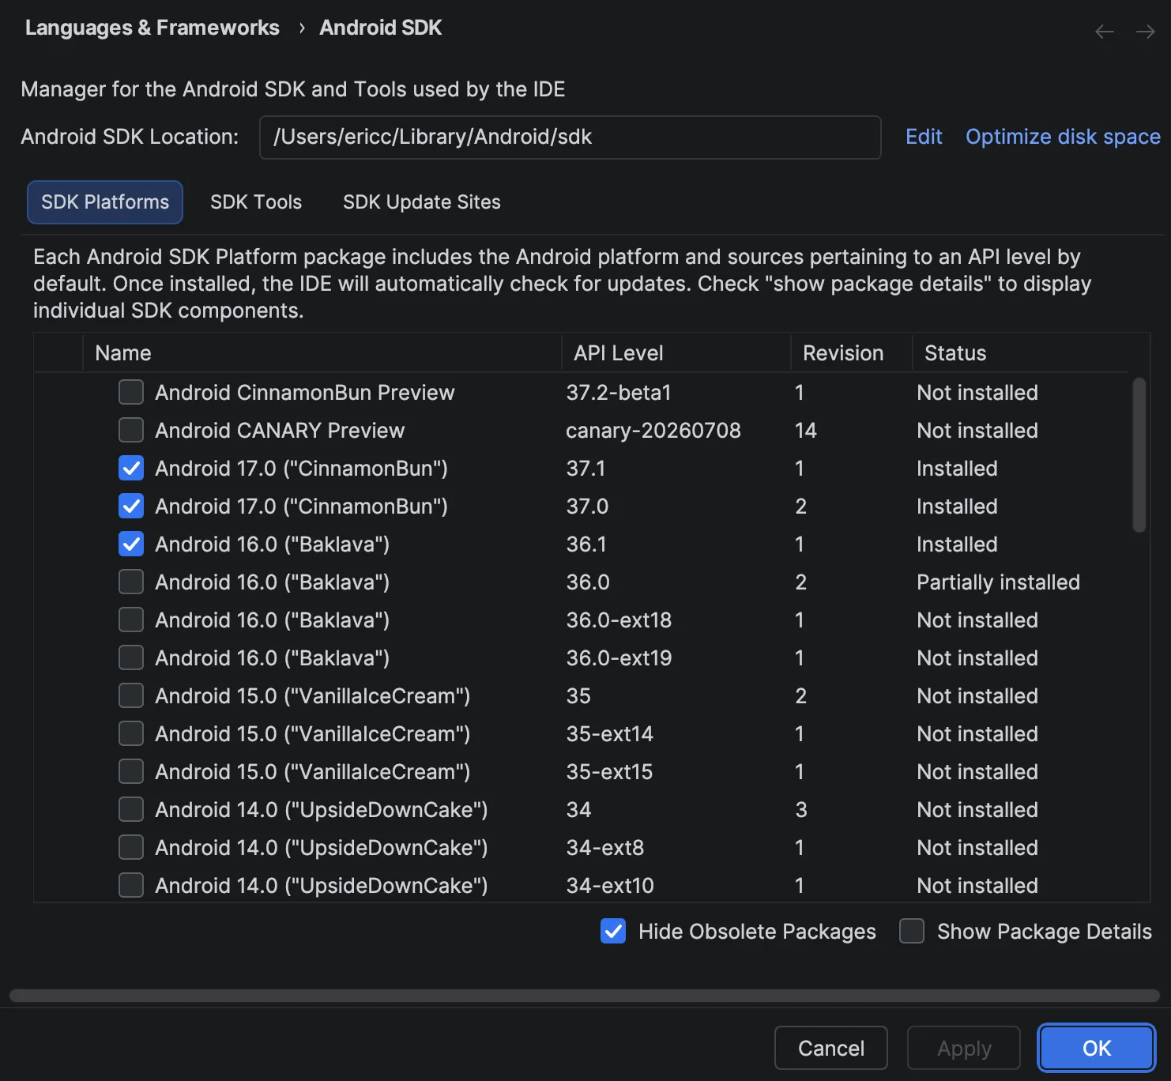Click the Android SDK breadcrumb title
The image size is (1171, 1081).
click(381, 28)
